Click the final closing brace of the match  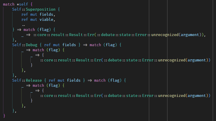pos(4,116)
